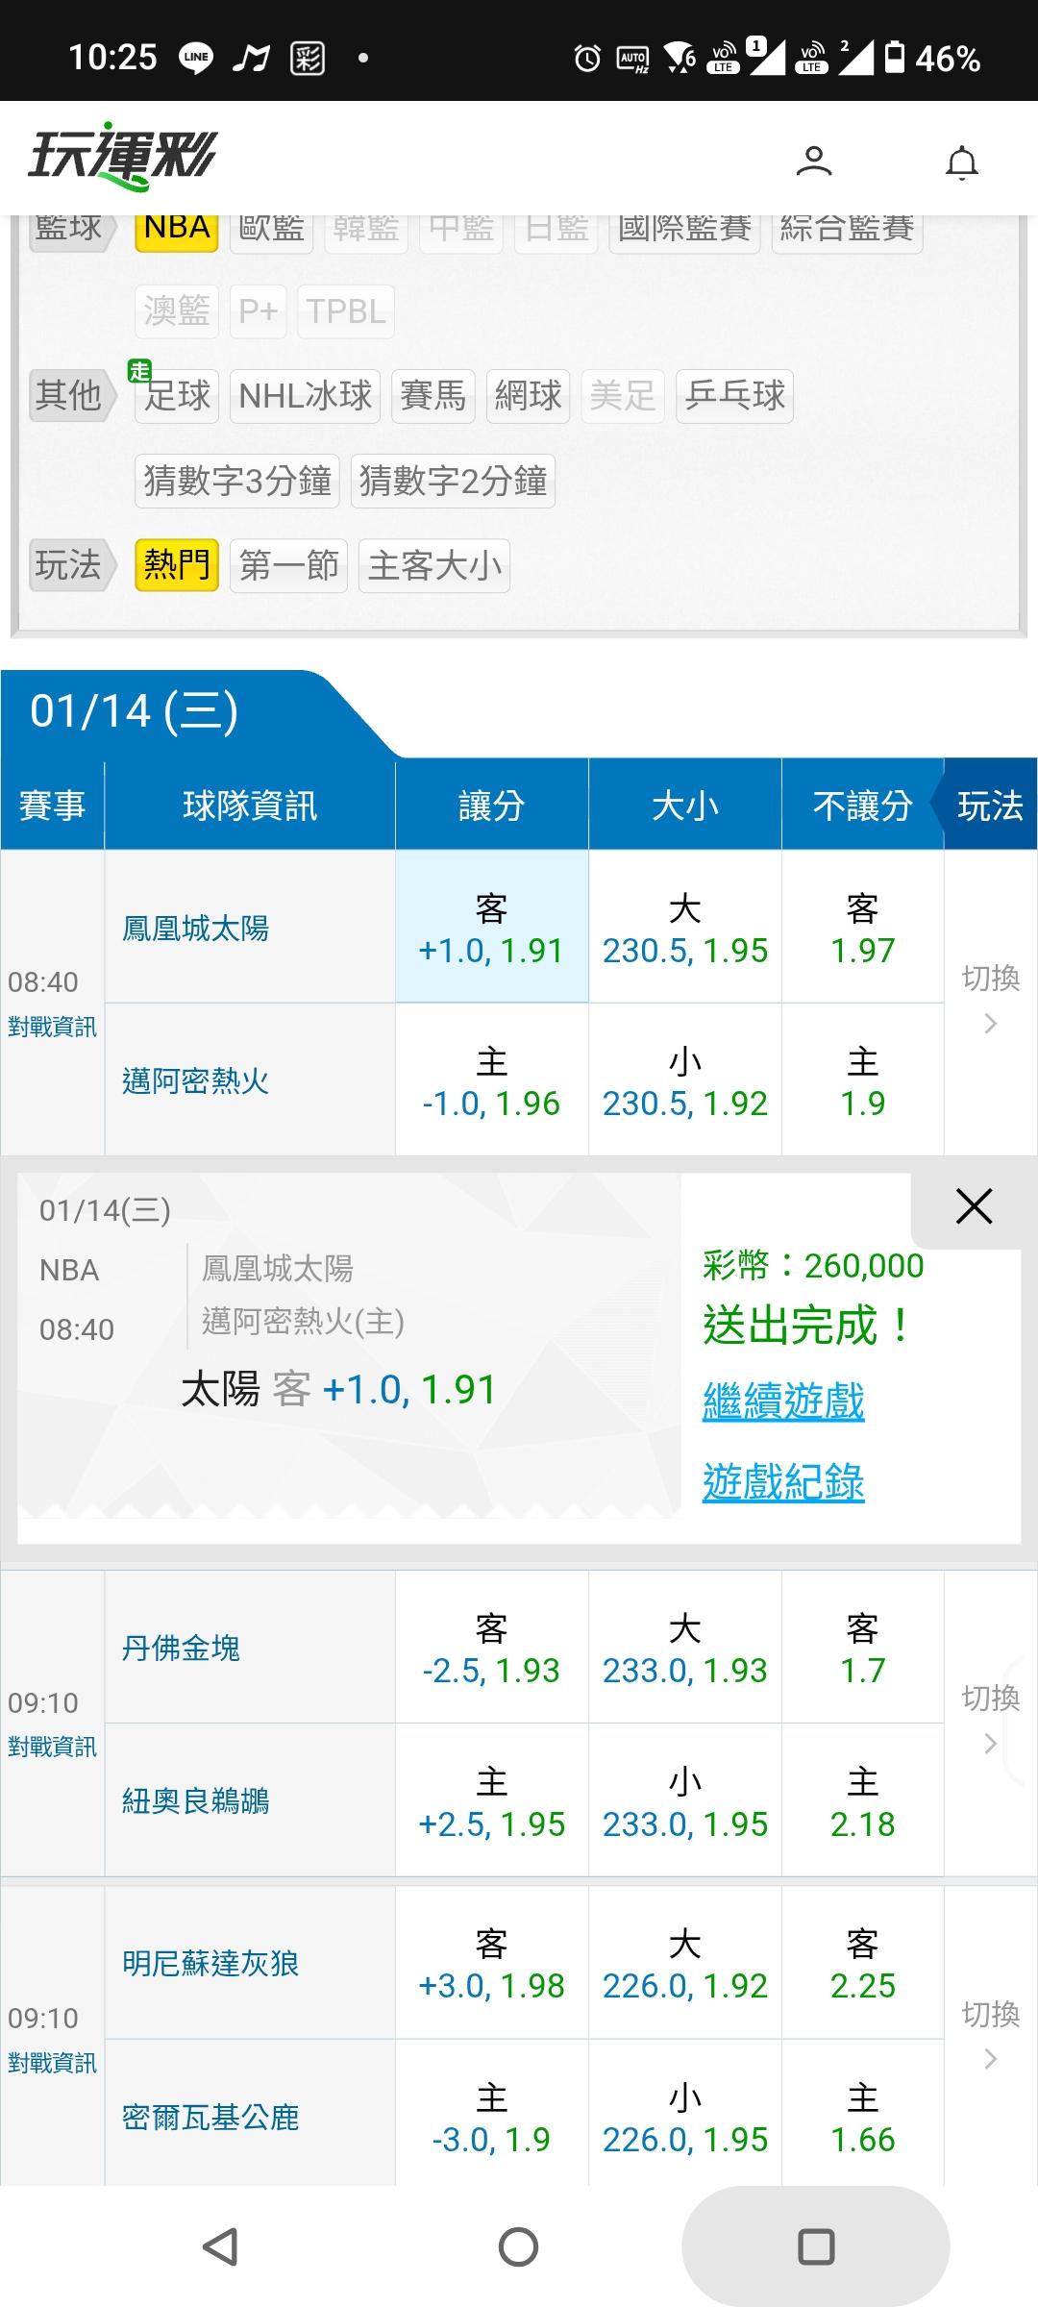The width and height of the screenshot is (1038, 2307).
Task: Pick Nuggets spread 客 -2.5, 1.93
Action: coord(491,1648)
